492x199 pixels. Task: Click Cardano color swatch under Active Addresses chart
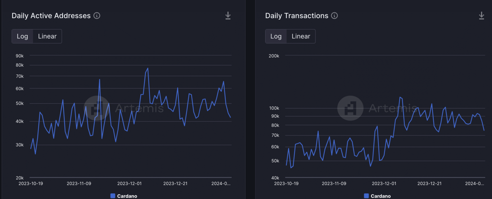coord(113,196)
